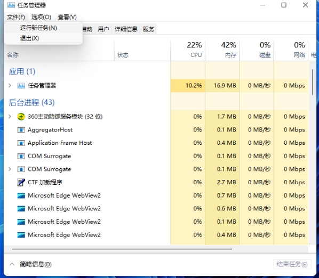This screenshot has width=319, height=278.
Task: Expand the 任务管理器 app row
Action: tap(10, 86)
